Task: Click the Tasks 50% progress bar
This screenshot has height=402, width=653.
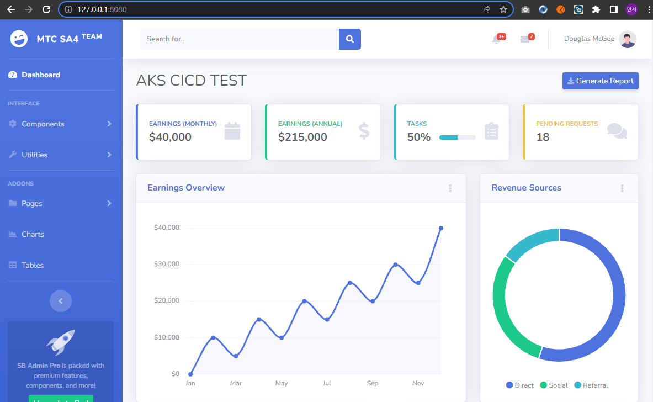Action: coord(457,137)
